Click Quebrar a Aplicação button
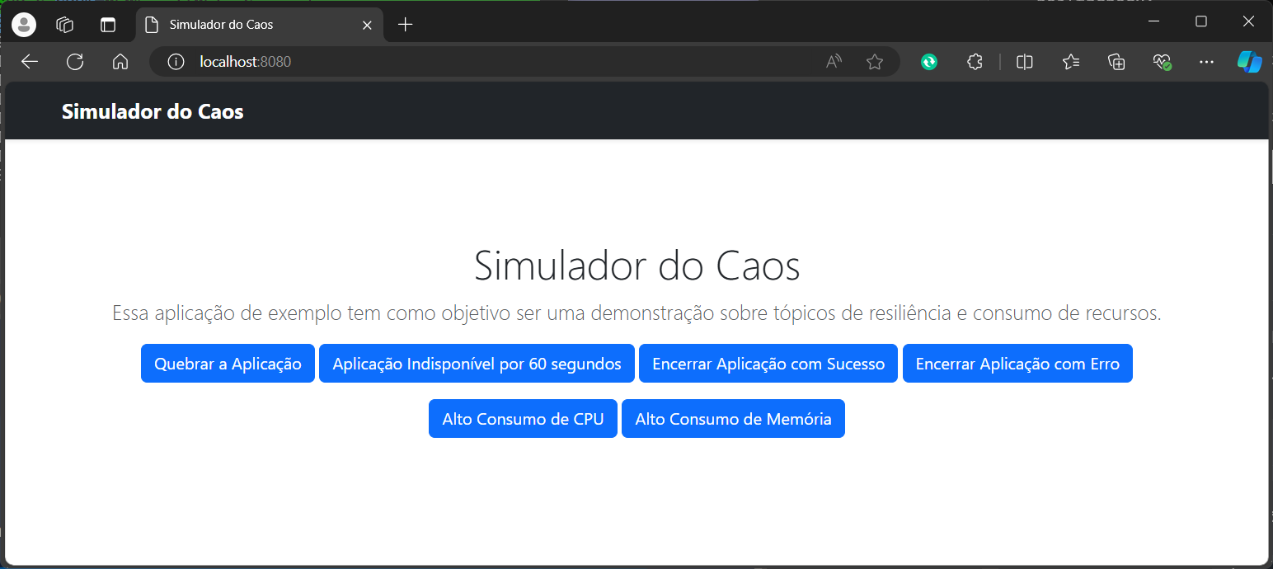Screen dimensions: 1273x569 (228, 364)
